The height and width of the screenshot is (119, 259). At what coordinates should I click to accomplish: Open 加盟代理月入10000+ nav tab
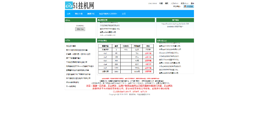pyautogui.click(x=108, y=14)
